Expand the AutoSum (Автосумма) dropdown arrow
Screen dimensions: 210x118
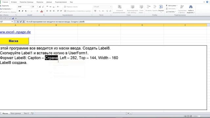[x=177, y=6]
